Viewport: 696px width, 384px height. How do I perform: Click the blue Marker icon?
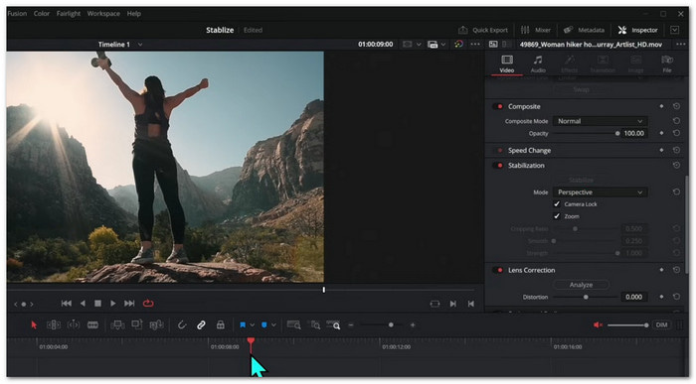tap(264, 325)
